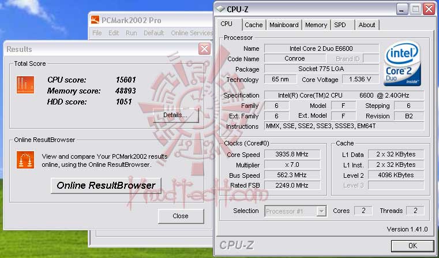
Task: Open the Run menu in PCMark2002
Action: click(x=132, y=33)
